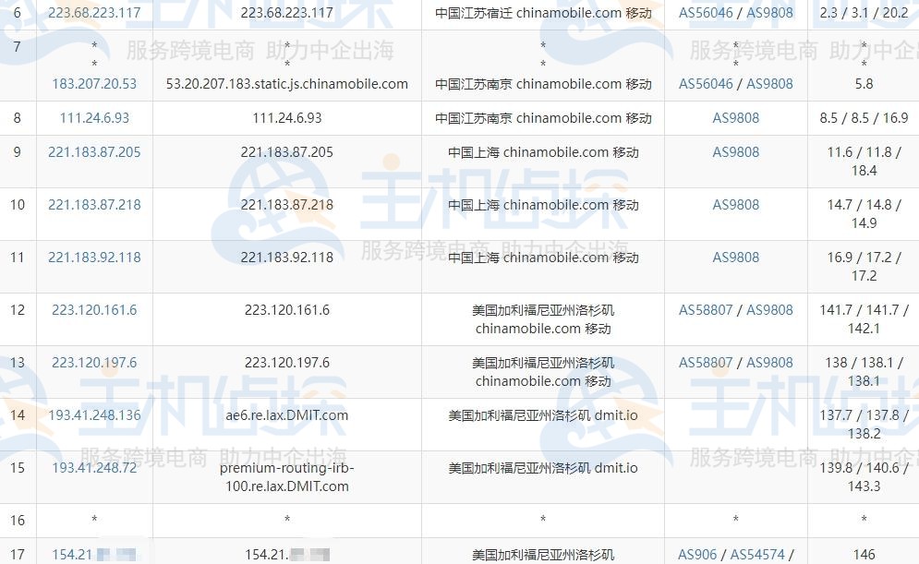Click the blue 111.24.6.93 IP link
Viewport: 919px width, 564px height.
[x=94, y=118]
